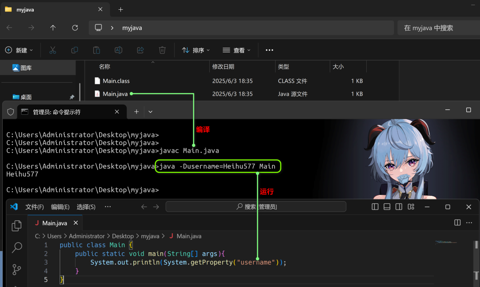This screenshot has height=287, width=480.
Task: Toggle VS Code secondary side bar
Action: coord(399,206)
